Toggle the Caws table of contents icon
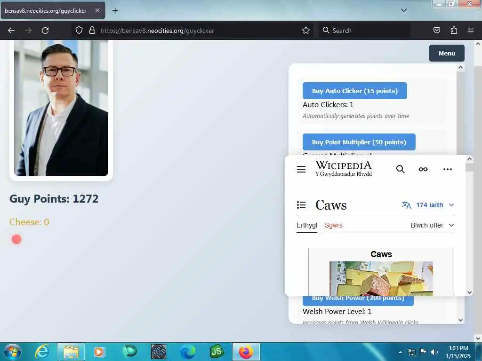The height and width of the screenshot is (361, 482). (301, 205)
